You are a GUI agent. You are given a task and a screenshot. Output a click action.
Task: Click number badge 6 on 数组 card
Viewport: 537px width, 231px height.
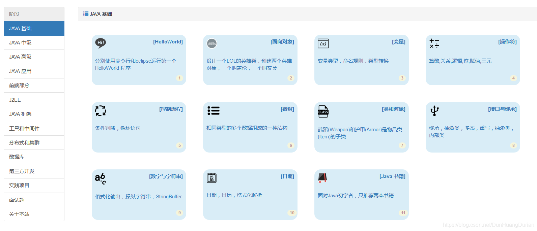tap(291, 145)
